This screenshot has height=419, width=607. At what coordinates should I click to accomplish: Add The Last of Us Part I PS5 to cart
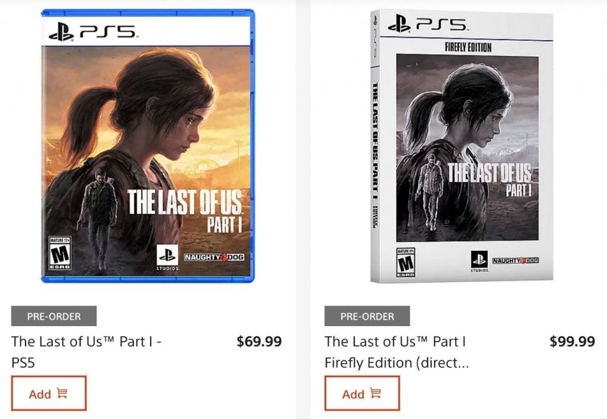(x=49, y=393)
